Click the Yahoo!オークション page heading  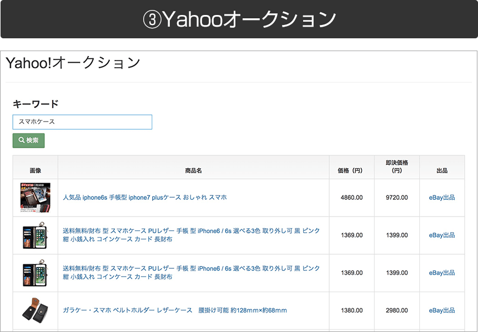point(73,63)
